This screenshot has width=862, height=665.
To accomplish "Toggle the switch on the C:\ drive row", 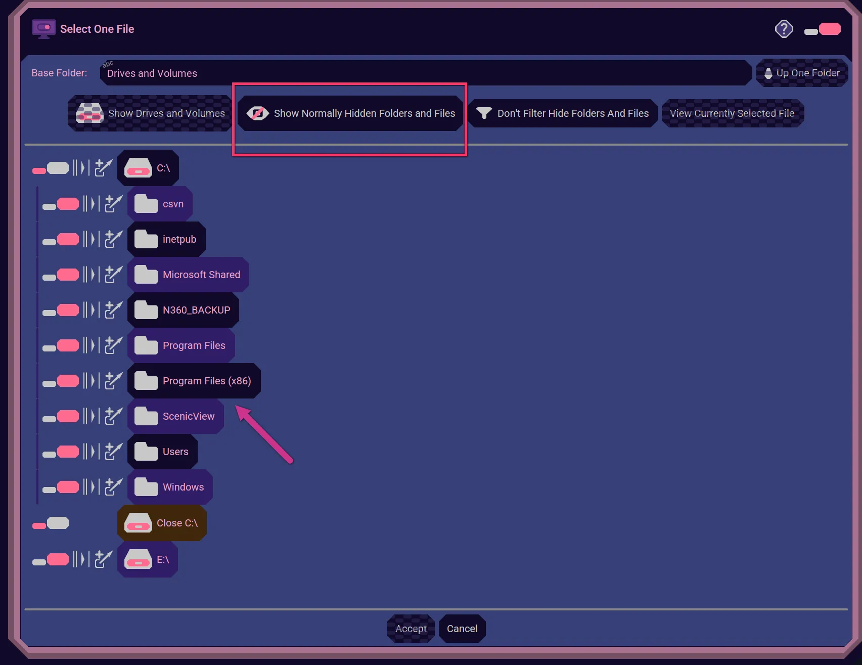I will (51, 168).
